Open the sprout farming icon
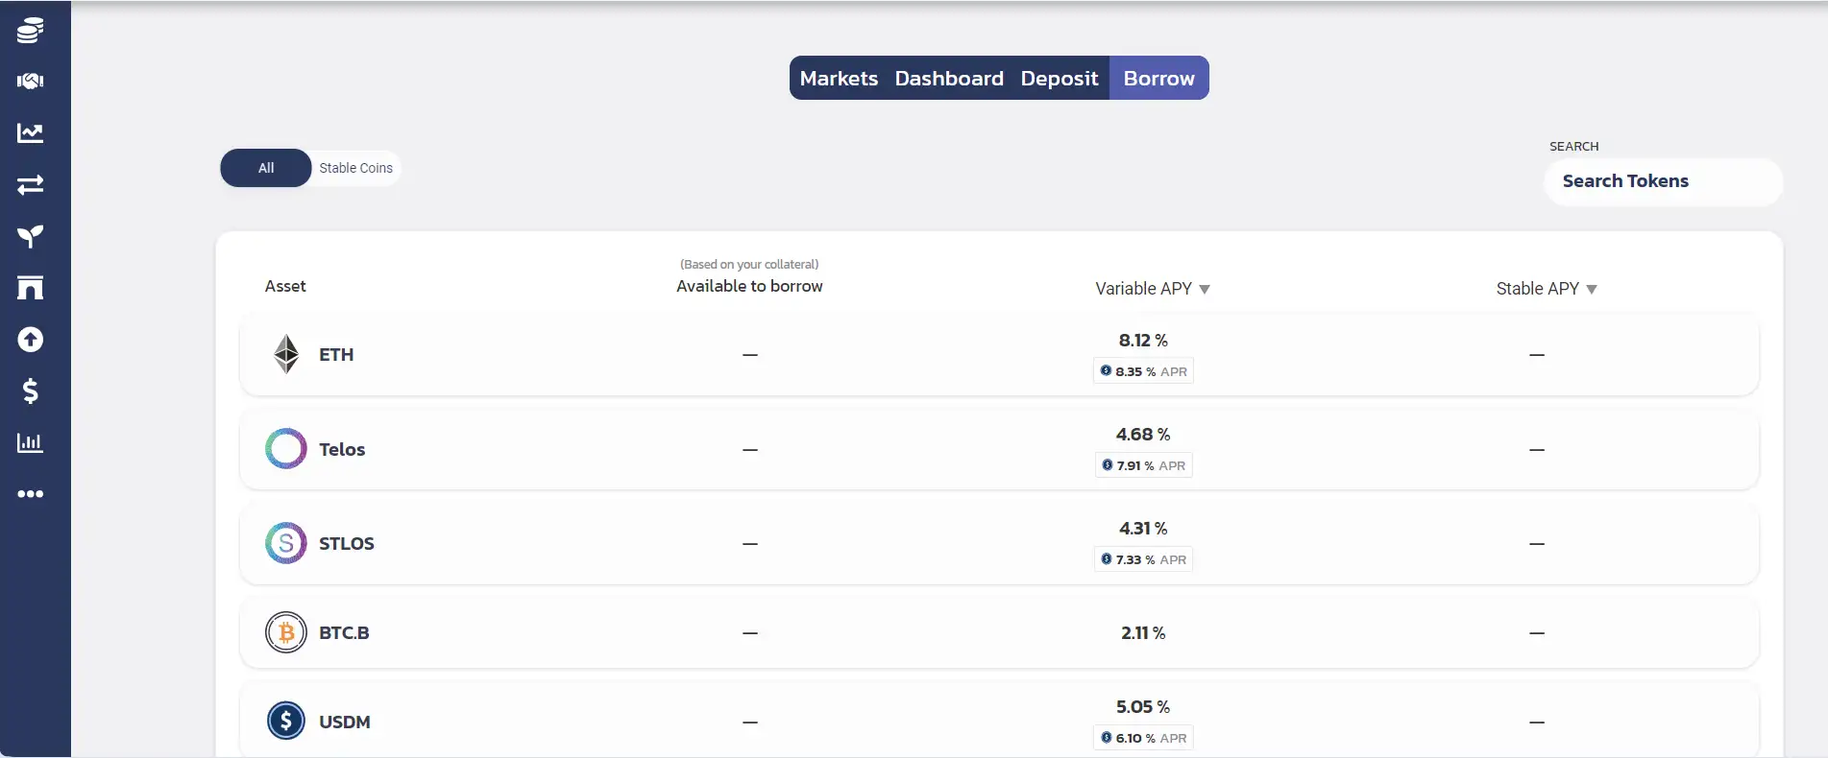The height and width of the screenshot is (758, 1828). pos(30,236)
